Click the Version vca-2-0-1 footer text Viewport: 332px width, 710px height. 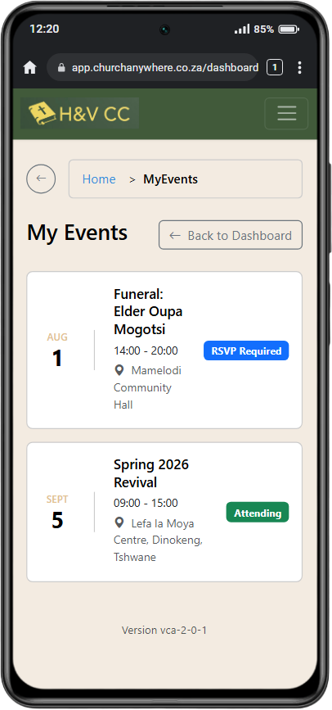coord(164,630)
